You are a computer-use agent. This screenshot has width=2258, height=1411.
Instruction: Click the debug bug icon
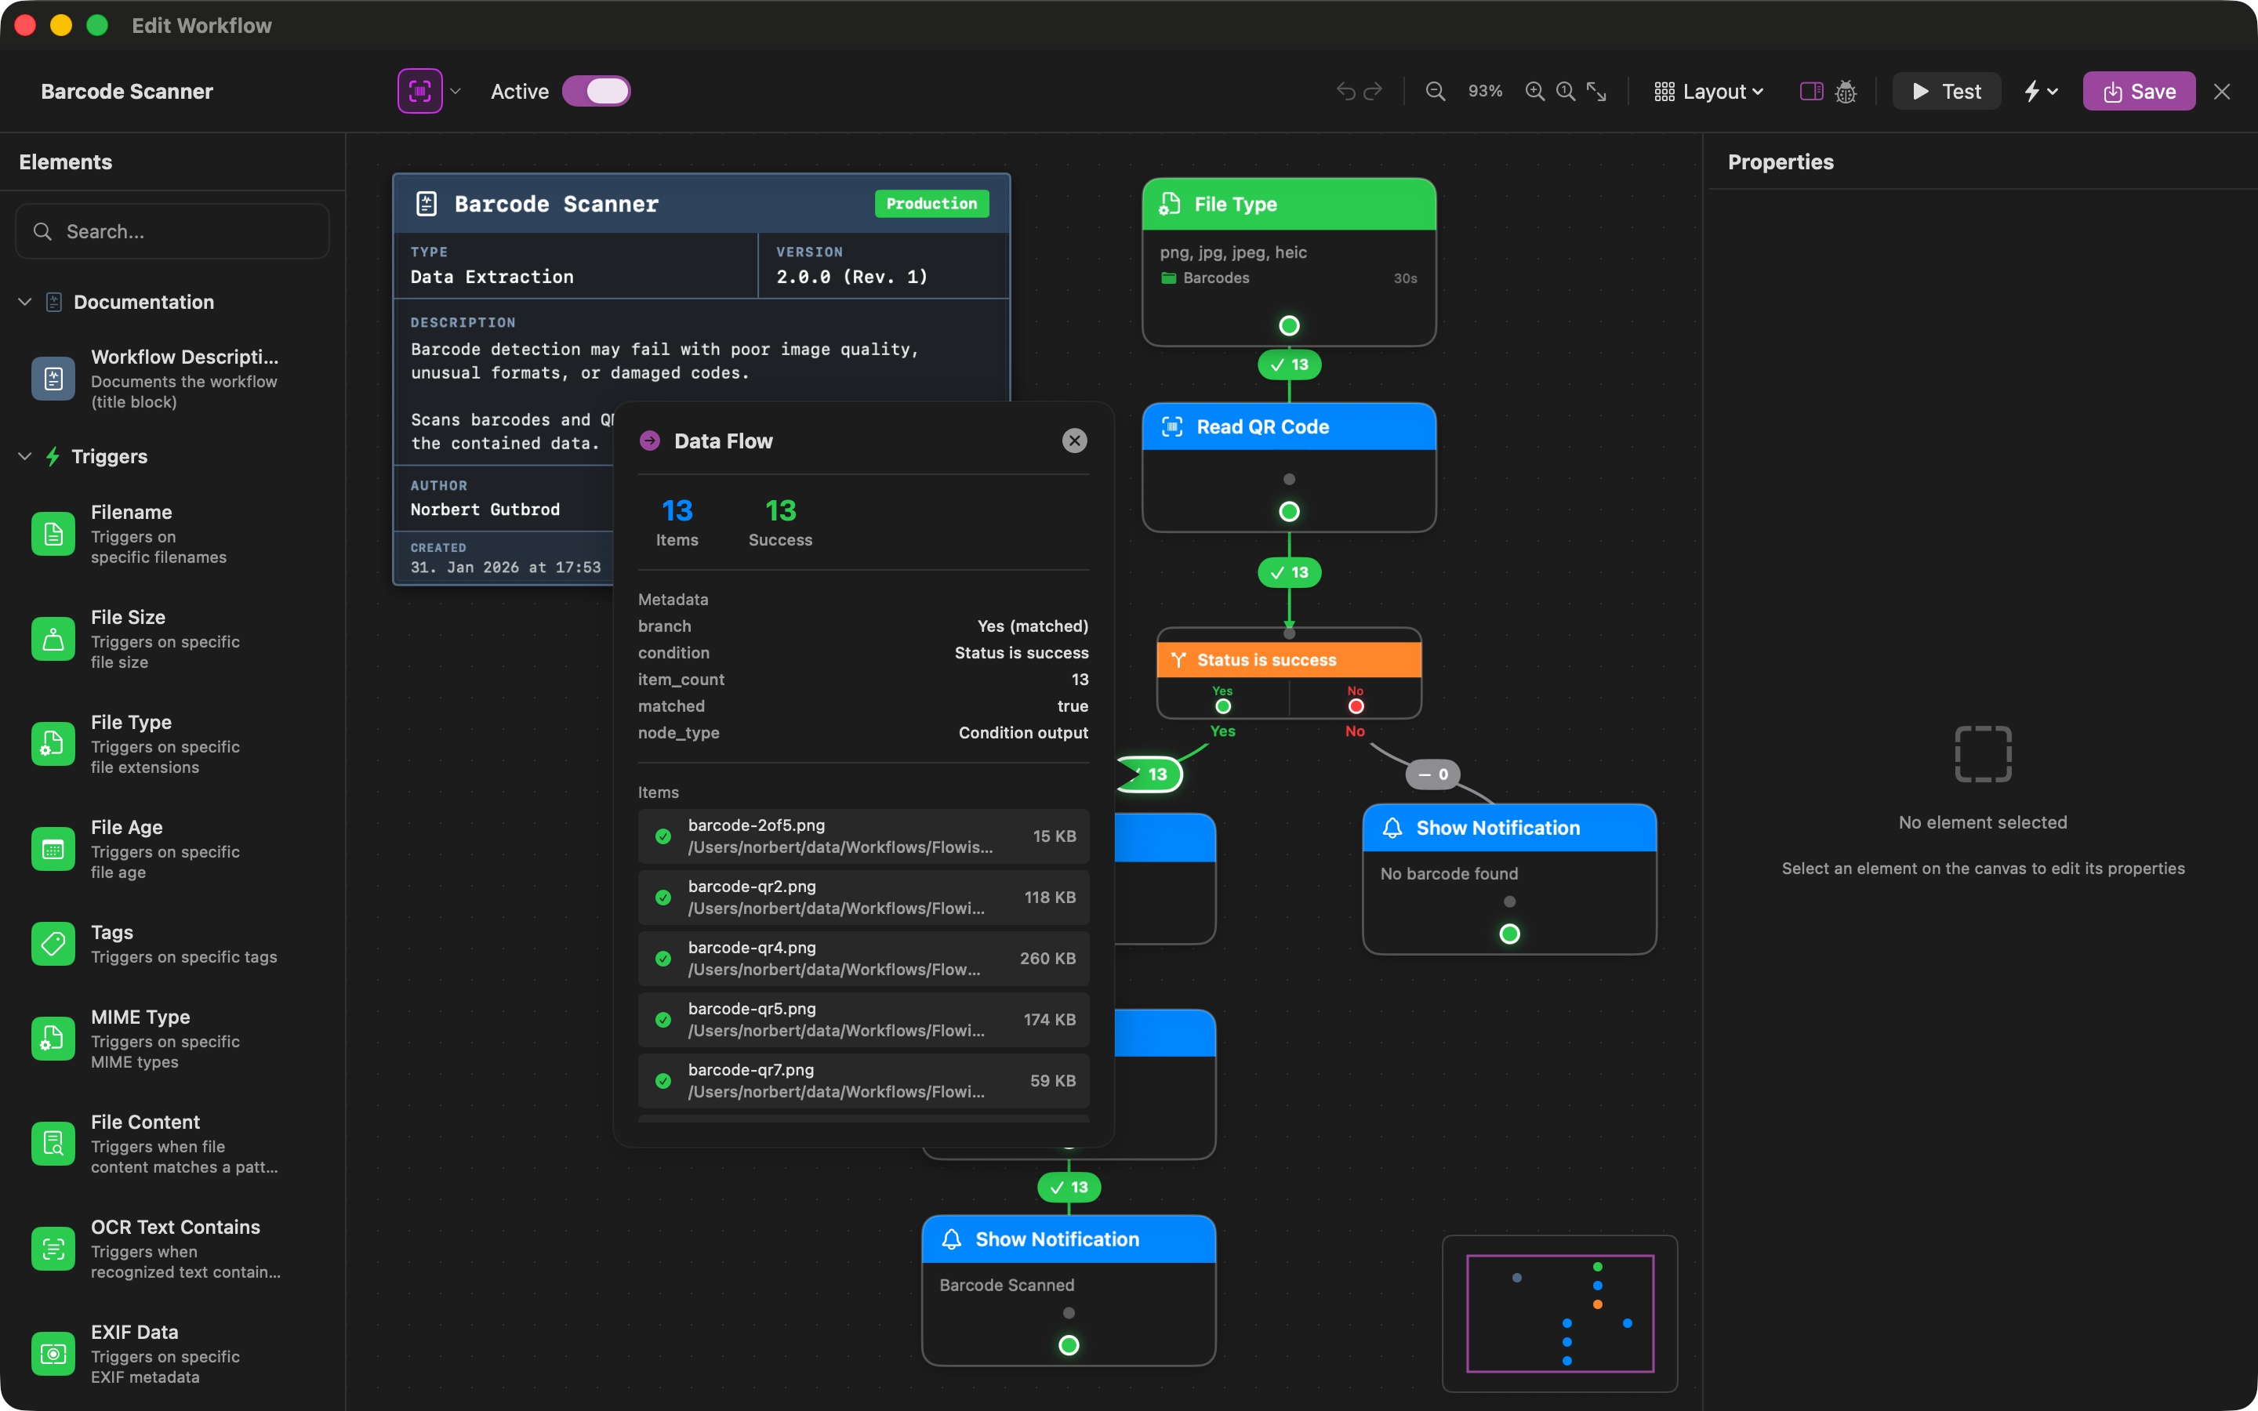tap(1846, 92)
